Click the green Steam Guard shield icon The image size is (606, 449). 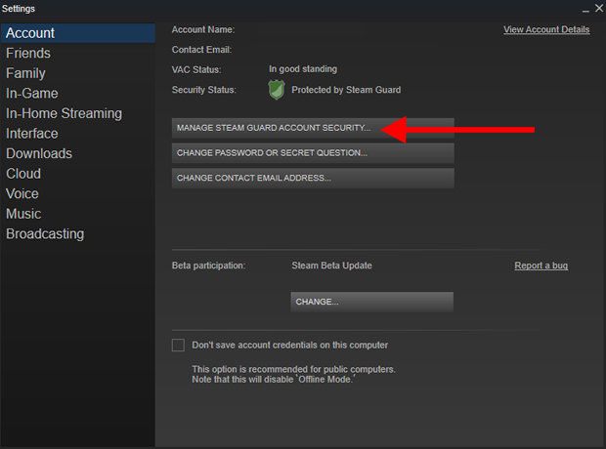[277, 90]
